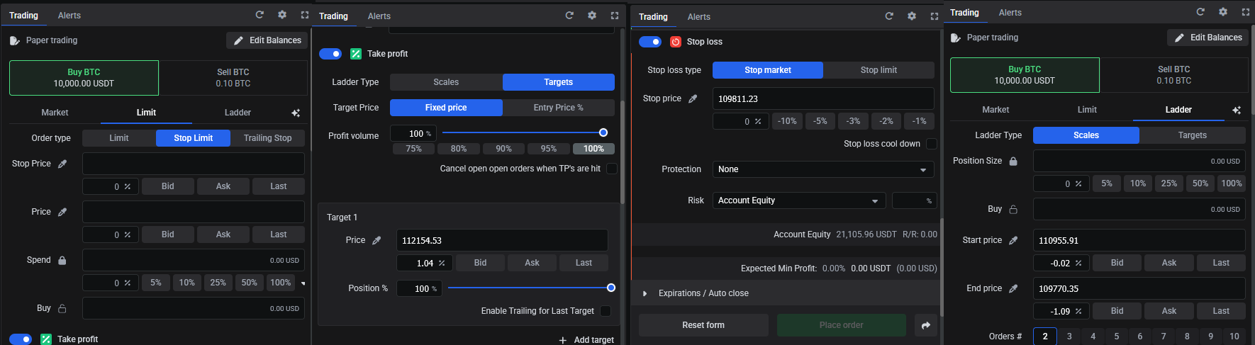
Task: Open the Protection dropdown showing None
Action: pos(823,169)
